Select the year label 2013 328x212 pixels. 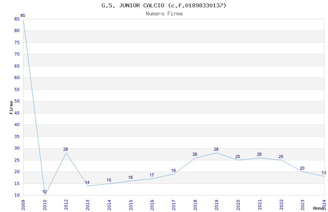(x=88, y=205)
